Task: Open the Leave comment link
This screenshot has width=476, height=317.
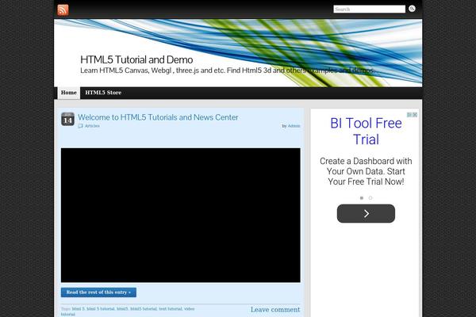Action: [275, 309]
